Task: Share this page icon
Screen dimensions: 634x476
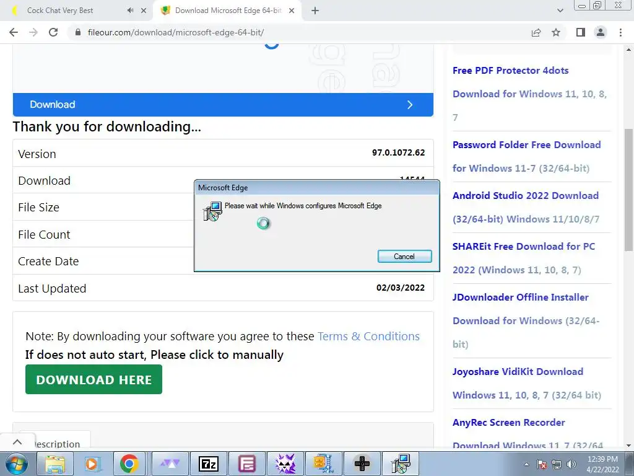Action: pyautogui.click(x=536, y=32)
